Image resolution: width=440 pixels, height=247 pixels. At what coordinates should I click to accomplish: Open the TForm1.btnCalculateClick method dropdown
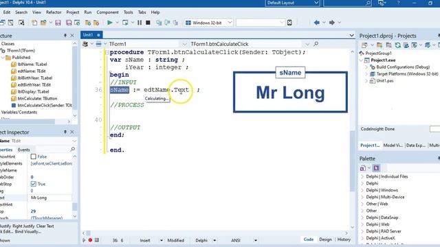(307, 44)
